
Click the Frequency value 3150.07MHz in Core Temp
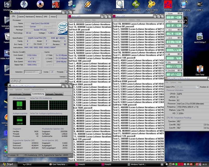point(193,107)
